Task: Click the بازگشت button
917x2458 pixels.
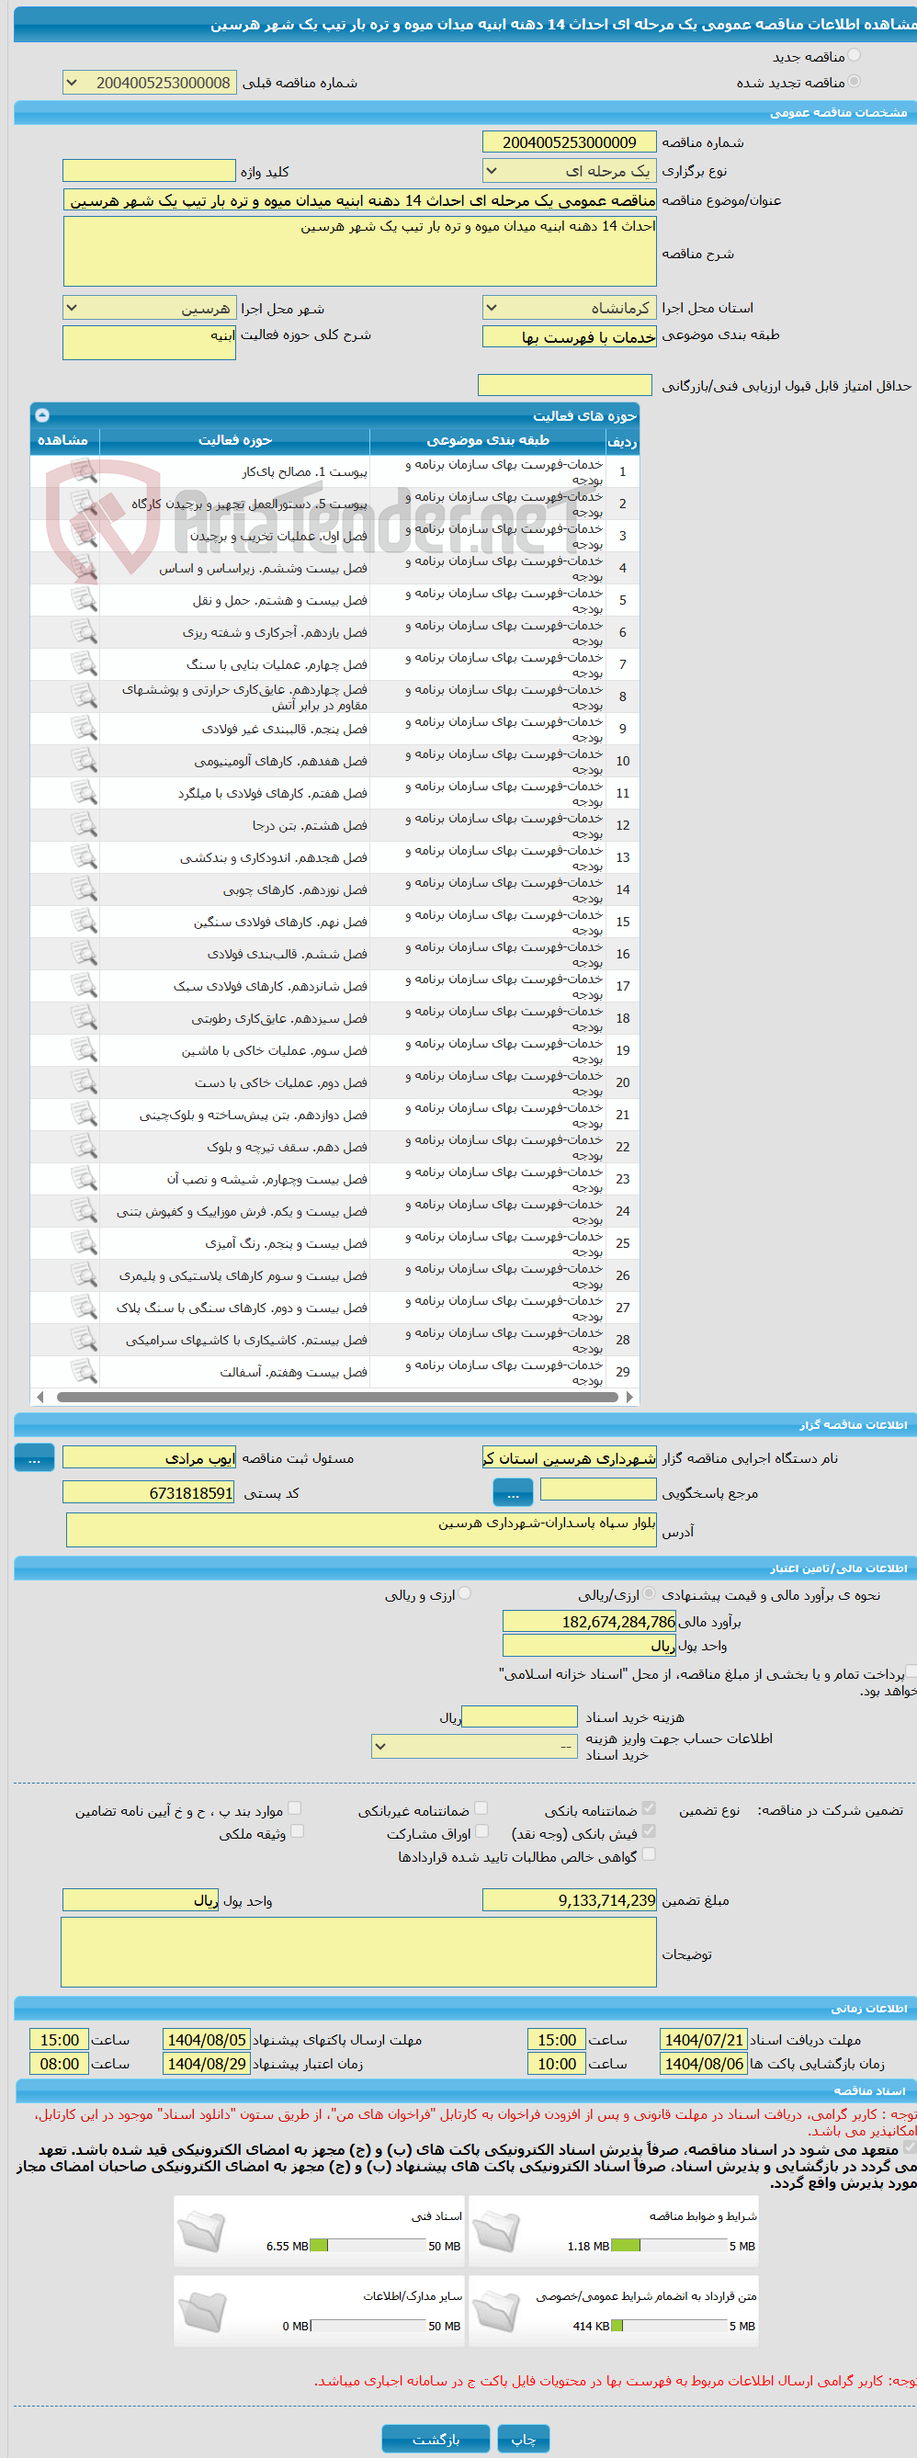Action: tap(436, 2439)
